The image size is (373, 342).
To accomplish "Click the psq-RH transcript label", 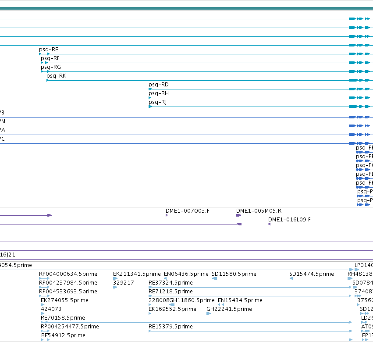I will pos(159,93).
